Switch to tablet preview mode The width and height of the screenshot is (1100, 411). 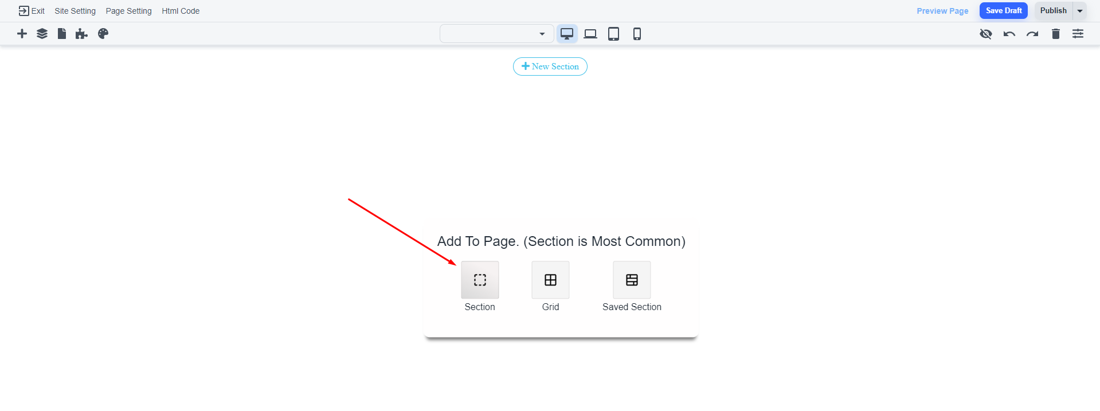pyautogui.click(x=613, y=34)
